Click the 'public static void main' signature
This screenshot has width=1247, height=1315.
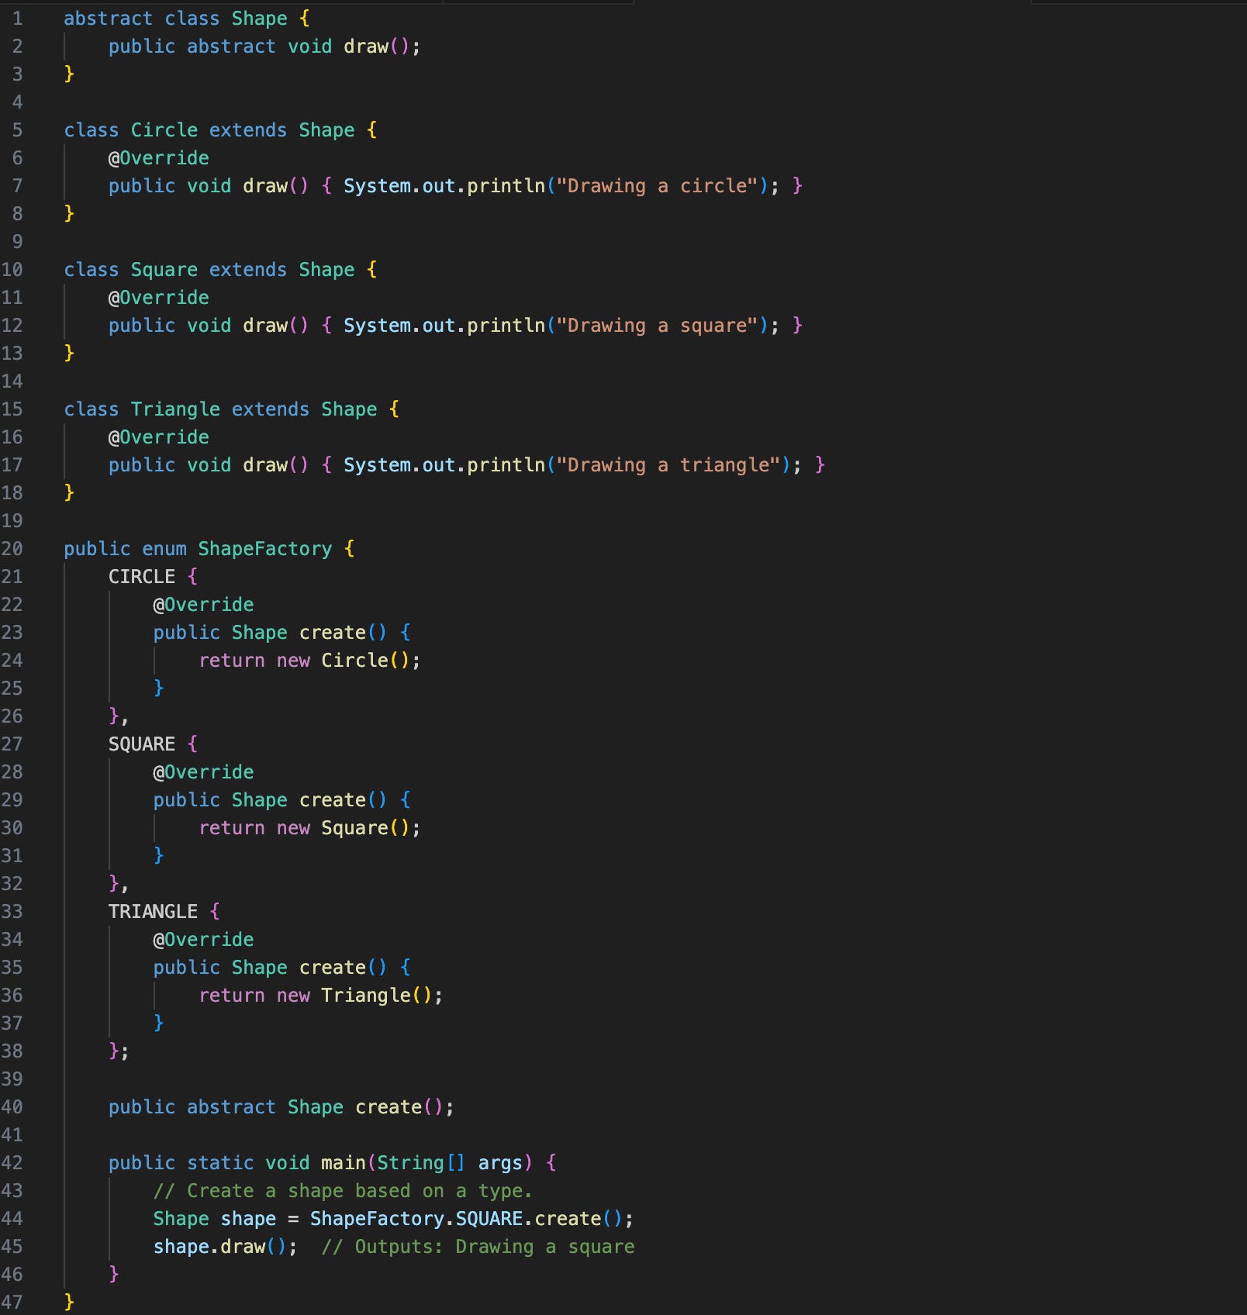[333, 1163]
